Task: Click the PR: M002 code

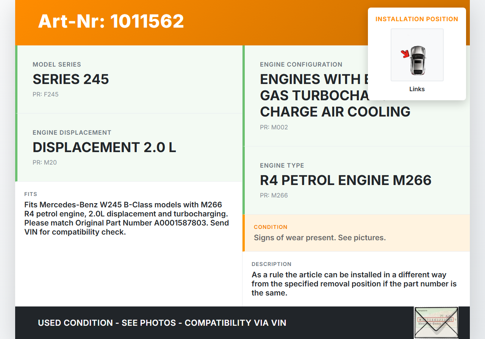Action: tap(274, 127)
